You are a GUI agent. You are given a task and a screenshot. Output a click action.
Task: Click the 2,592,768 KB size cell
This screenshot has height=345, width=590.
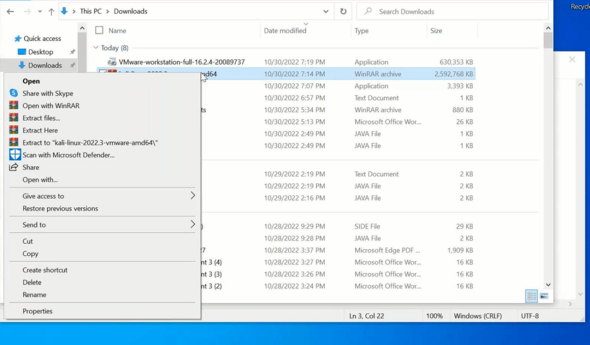coord(453,74)
